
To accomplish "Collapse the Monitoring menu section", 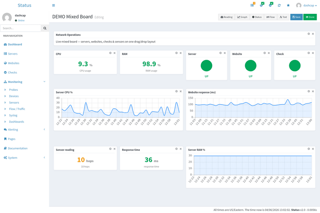I will click(x=44, y=82).
